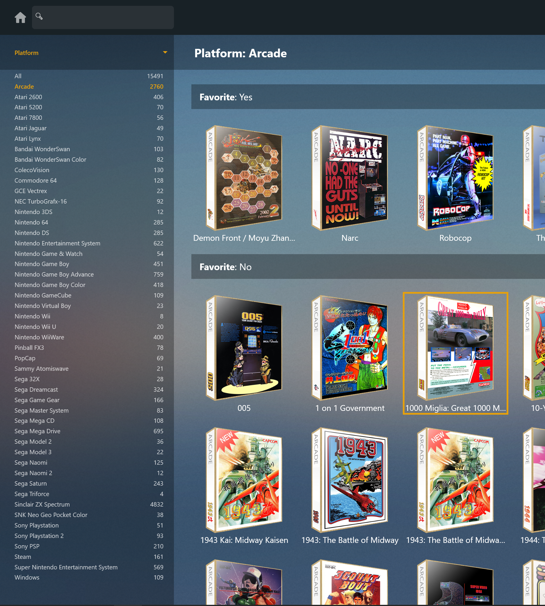Select Sega Triforce platform
Image resolution: width=545 pixels, height=606 pixels.
click(89, 494)
